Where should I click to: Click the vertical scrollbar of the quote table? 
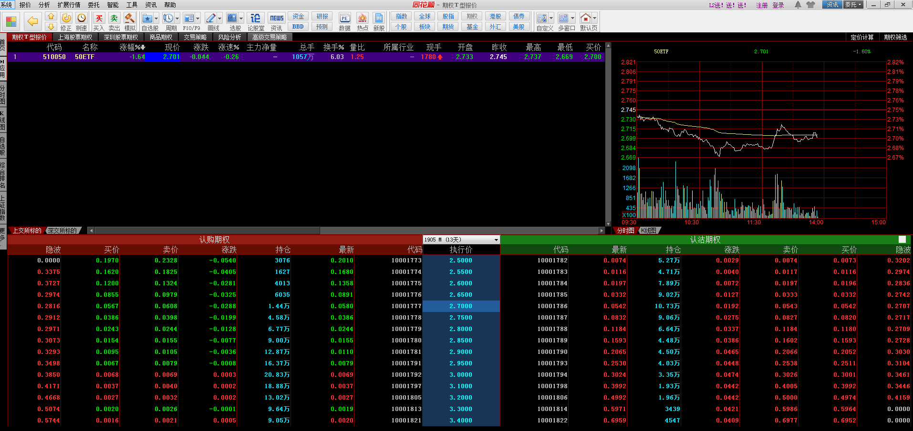point(608,135)
